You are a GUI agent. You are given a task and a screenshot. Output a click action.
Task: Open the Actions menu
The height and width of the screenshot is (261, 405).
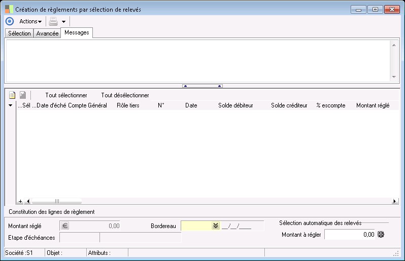(x=30, y=21)
